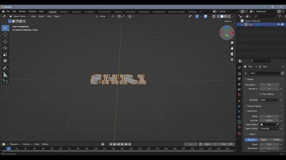
Task: Click the Resolution 12 field under Shape
Action: click(x=269, y=85)
